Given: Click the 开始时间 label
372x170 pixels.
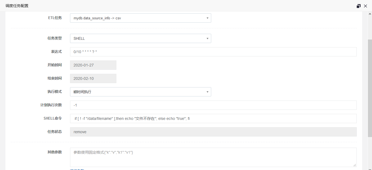Looking at the screenshot, I should 55,65.
